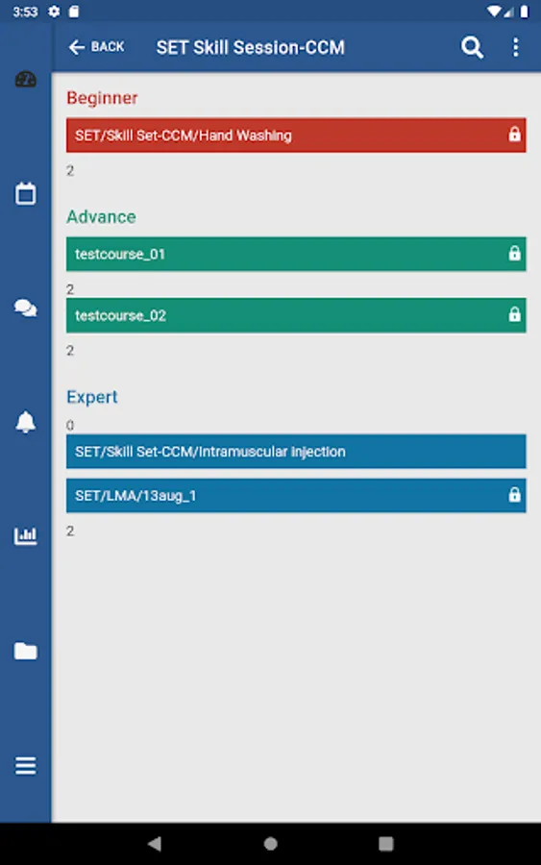The width and height of the screenshot is (541, 865).
Task: Tap the 3:53 clock in status bar
Action: 25,12
